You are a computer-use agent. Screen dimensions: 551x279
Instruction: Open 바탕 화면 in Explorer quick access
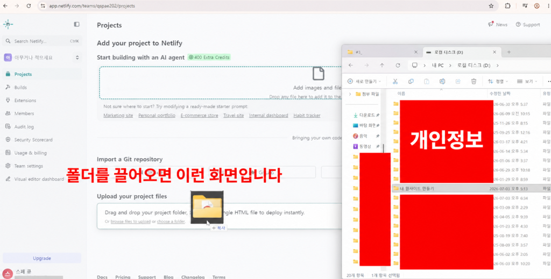(x=365, y=125)
